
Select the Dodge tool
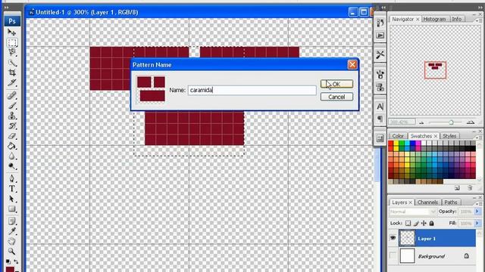point(12,166)
